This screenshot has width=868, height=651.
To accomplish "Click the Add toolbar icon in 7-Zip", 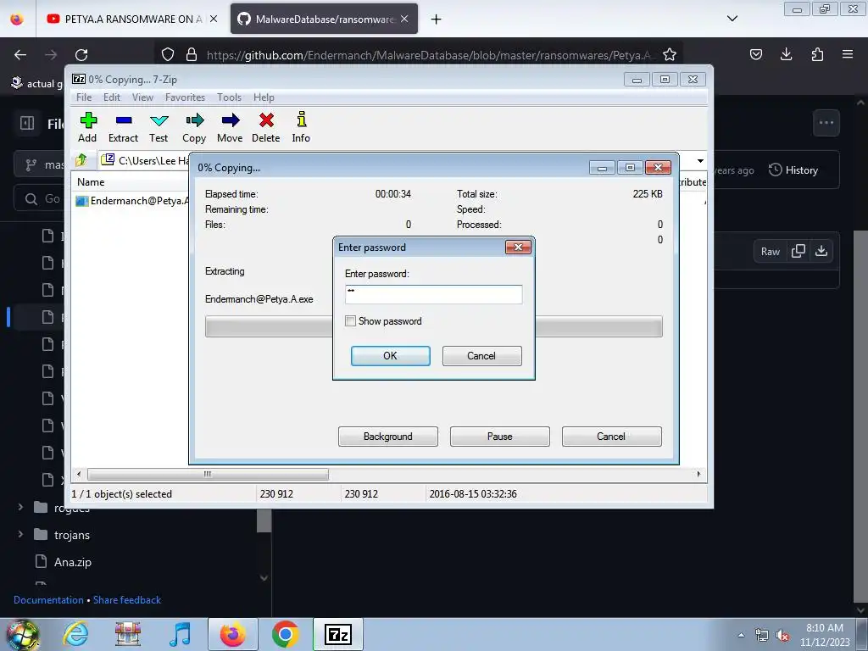I will (x=87, y=127).
